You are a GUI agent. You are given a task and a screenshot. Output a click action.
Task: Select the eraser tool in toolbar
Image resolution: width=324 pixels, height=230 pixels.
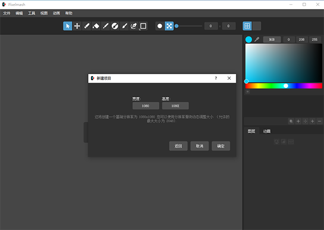point(96,26)
